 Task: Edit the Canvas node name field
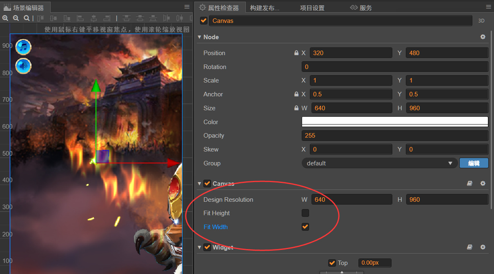[x=341, y=20]
